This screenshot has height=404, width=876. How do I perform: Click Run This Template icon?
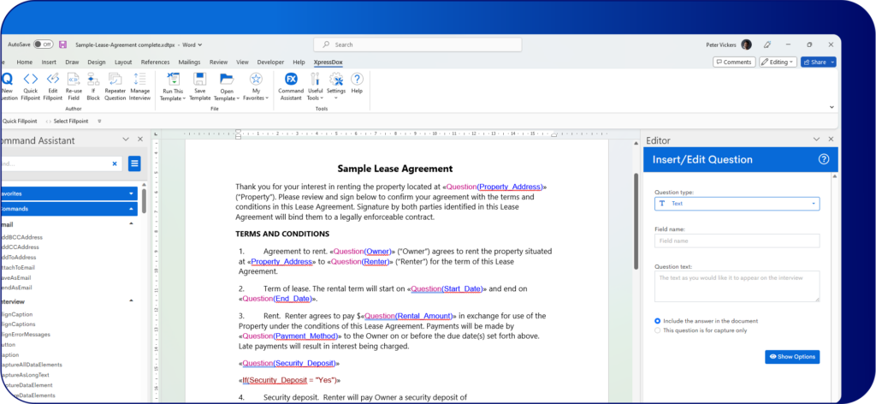173,79
